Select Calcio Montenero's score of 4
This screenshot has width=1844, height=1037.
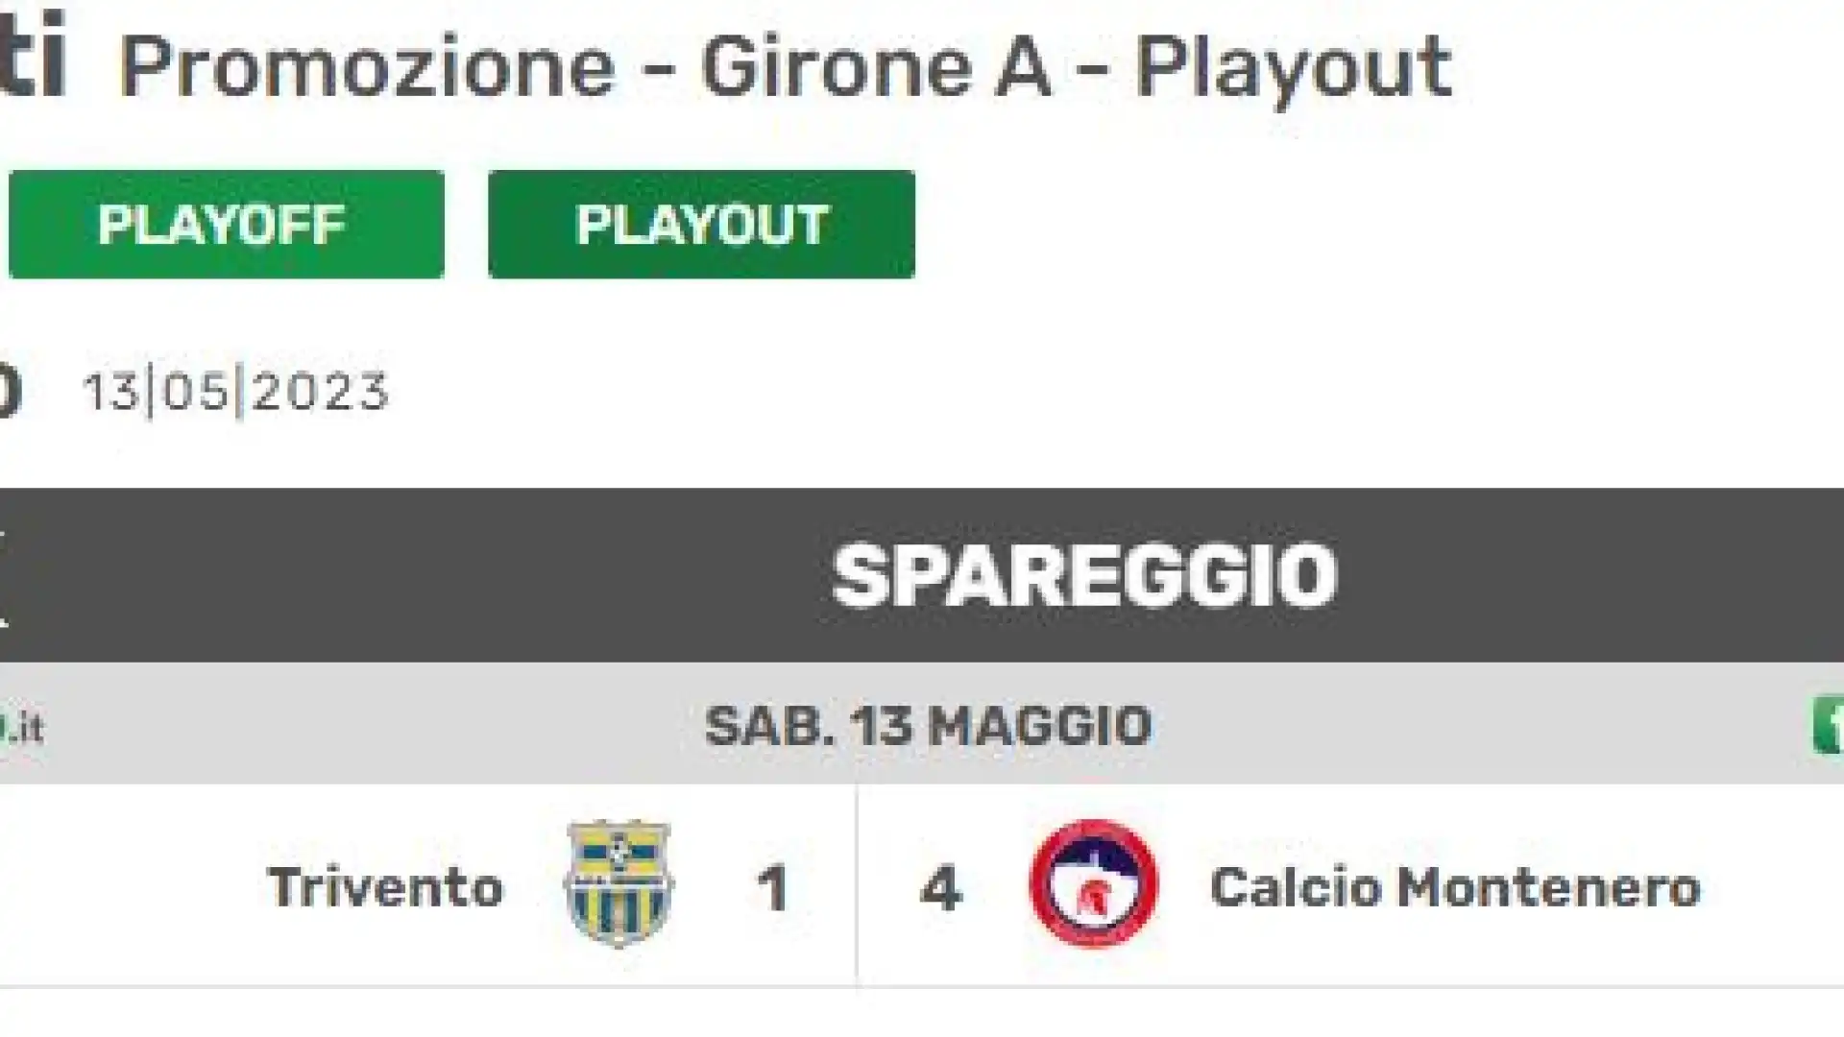[x=941, y=888]
